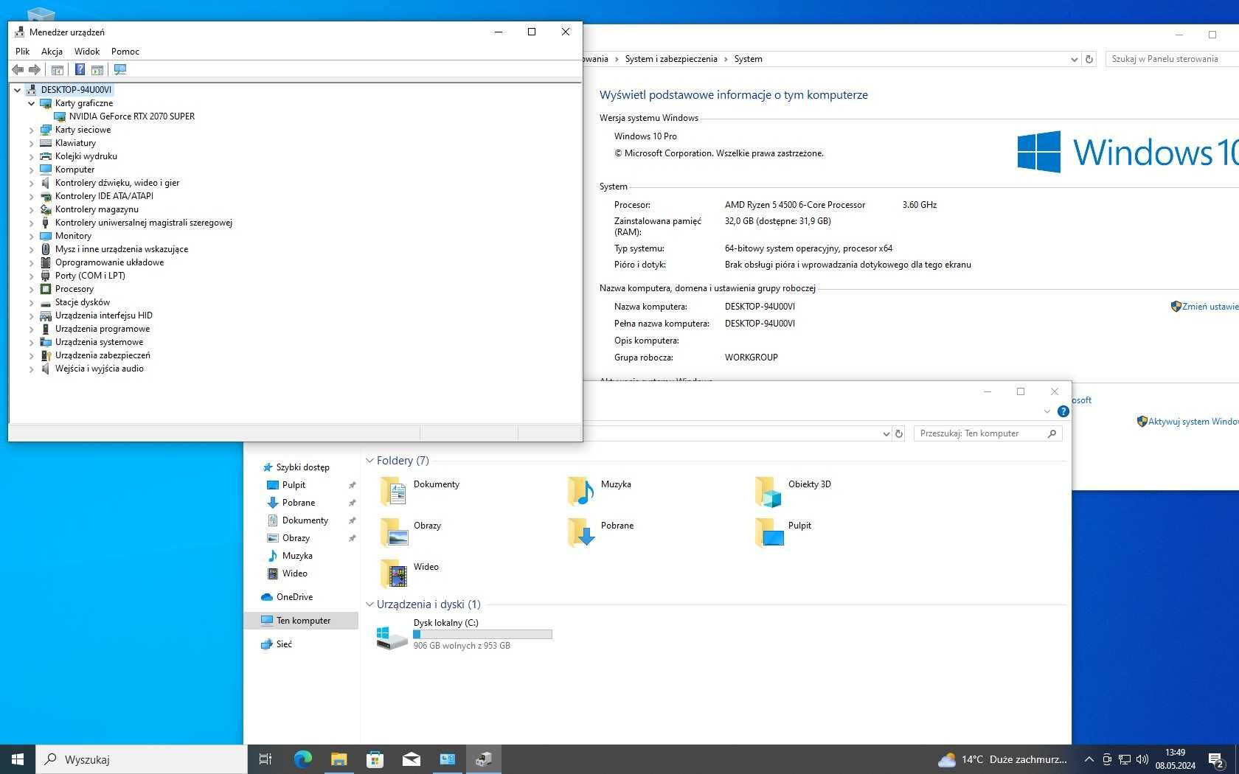Open the Widok menu in Device Manager
Image resolution: width=1239 pixels, height=774 pixels.
tap(87, 51)
